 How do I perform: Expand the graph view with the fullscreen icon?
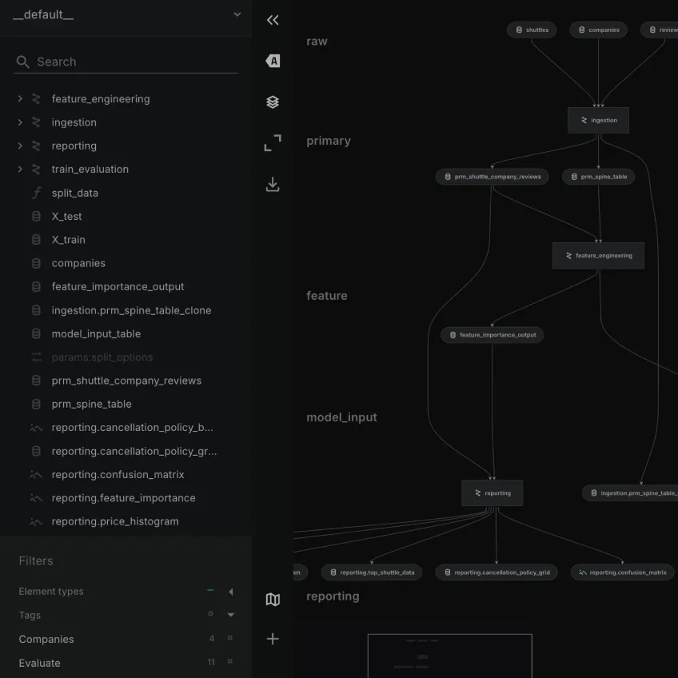click(273, 142)
